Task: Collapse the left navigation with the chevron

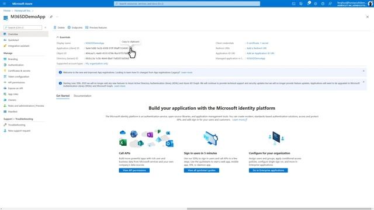Action: click(46, 27)
